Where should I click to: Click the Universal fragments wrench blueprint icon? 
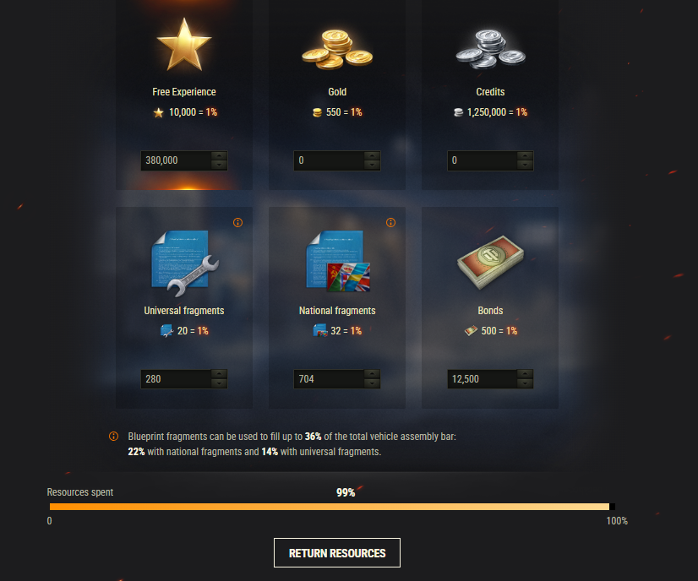185,263
